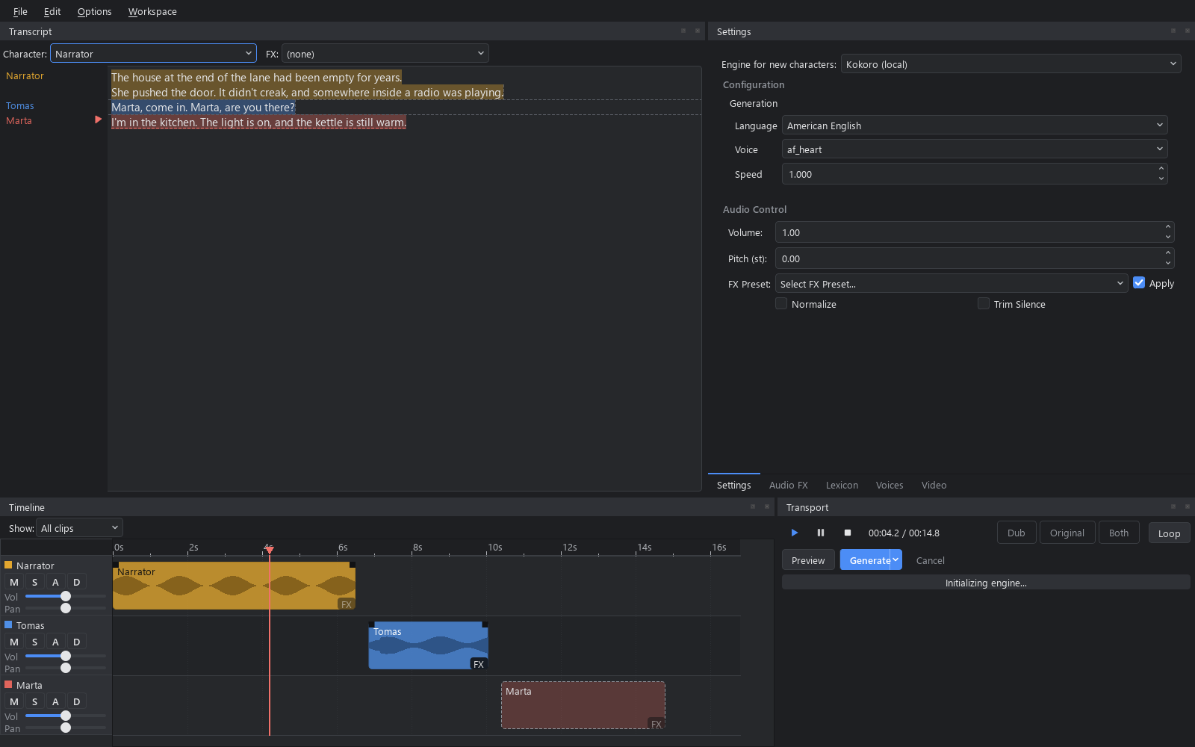Toggle the D button on Narrator track
This screenshot has width=1195, height=747.
coord(76,582)
